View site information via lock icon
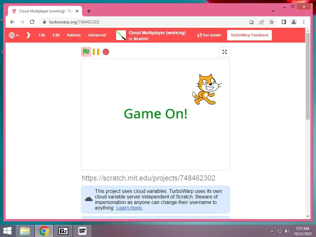316x237 pixels. 44,22
